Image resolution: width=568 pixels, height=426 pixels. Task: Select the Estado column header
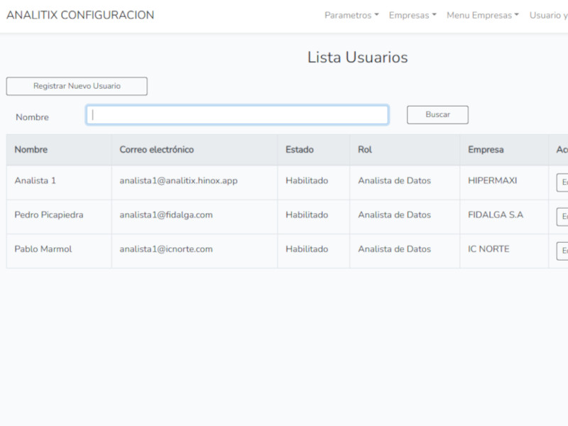(299, 150)
